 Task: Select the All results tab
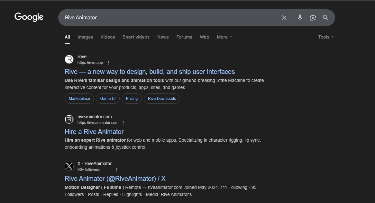67,37
